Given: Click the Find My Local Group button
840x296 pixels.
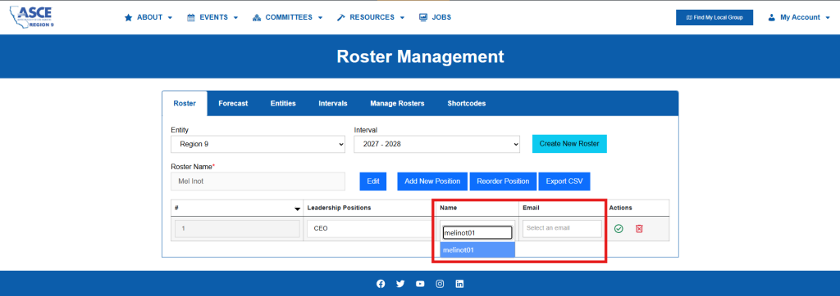Looking at the screenshot, I should (x=714, y=18).
